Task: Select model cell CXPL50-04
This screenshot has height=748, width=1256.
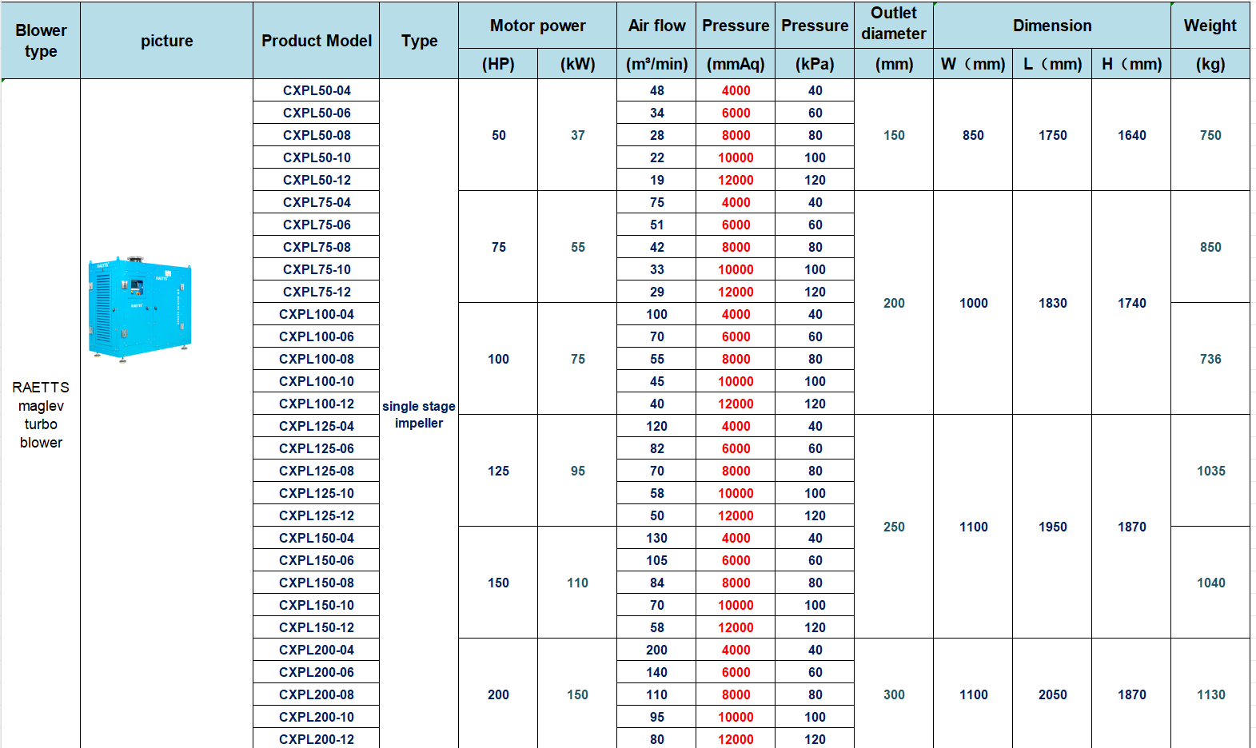Action: (x=317, y=90)
